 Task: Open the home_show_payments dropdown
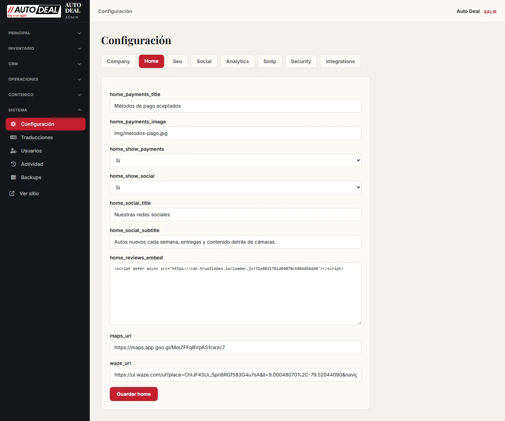tap(236, 161)
